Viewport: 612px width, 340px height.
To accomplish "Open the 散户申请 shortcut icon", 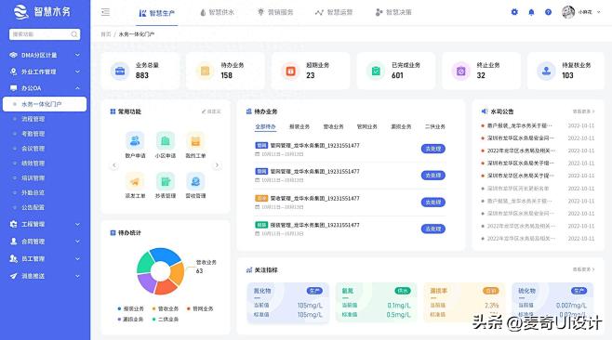I will (x=135, y=141).
